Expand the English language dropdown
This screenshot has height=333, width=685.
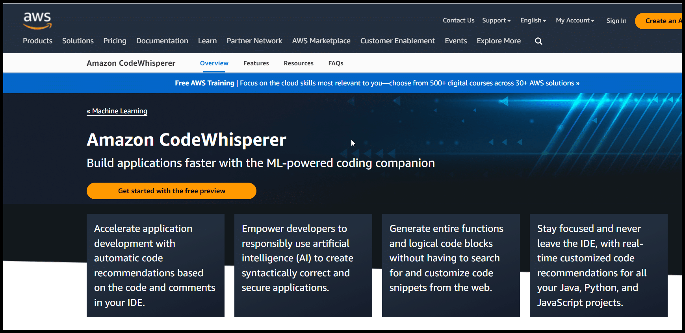pyautogui.click(x=533, y=20)
